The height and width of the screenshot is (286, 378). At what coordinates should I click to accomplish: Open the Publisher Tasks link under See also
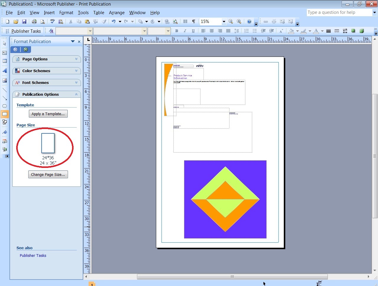coord(33,255)
